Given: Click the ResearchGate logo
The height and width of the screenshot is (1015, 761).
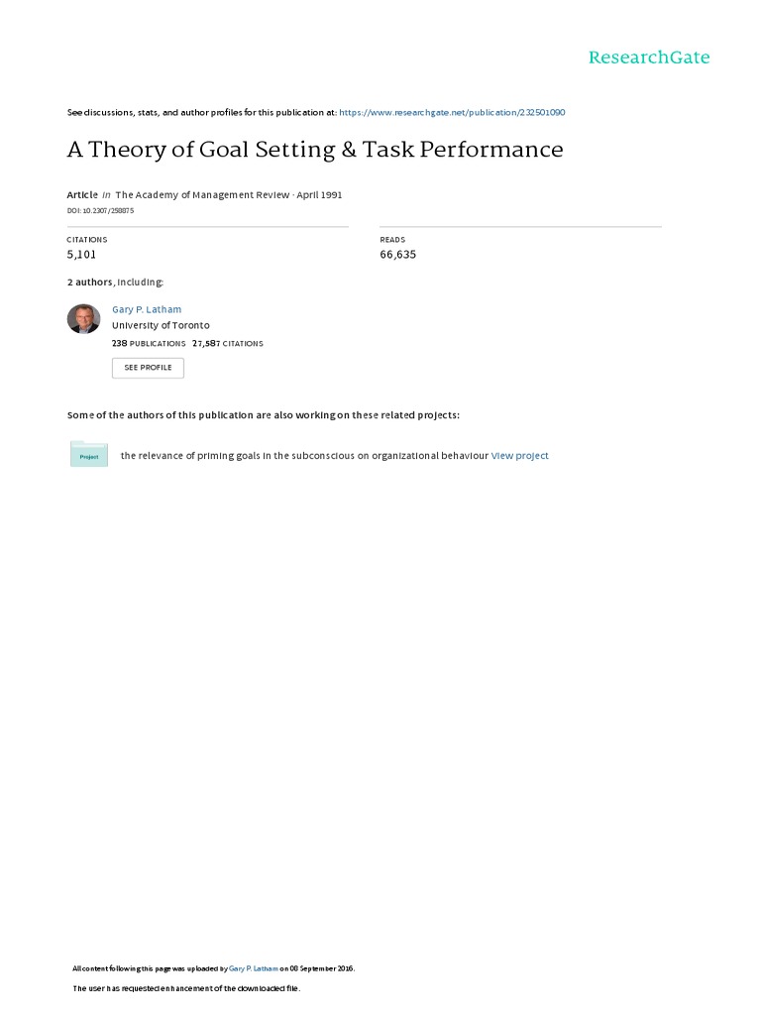Looking at the screenshot, I should pos(649,57).
